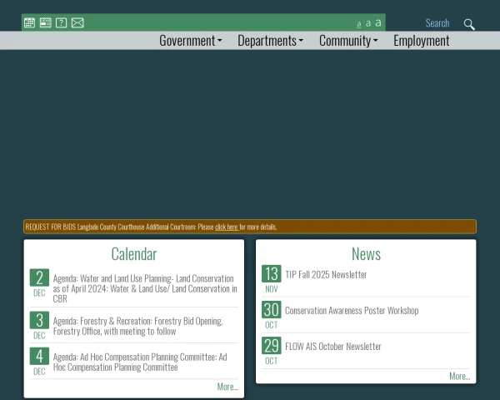Expand the Government dropdown menu
This screenshot has height=400, width=500.
point(190,40)
